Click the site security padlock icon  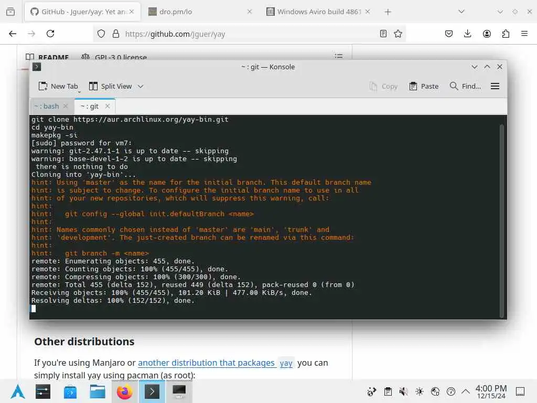pos(116,34)
